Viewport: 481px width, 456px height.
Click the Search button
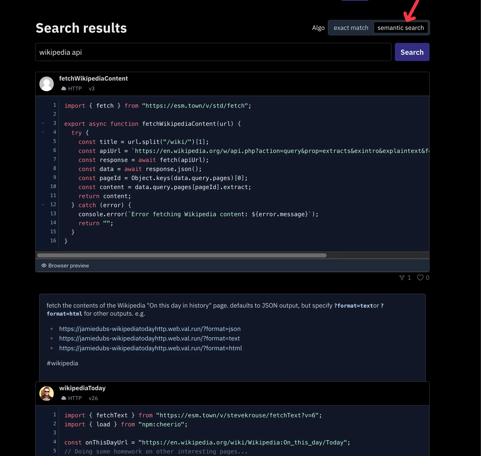[412, 52]
